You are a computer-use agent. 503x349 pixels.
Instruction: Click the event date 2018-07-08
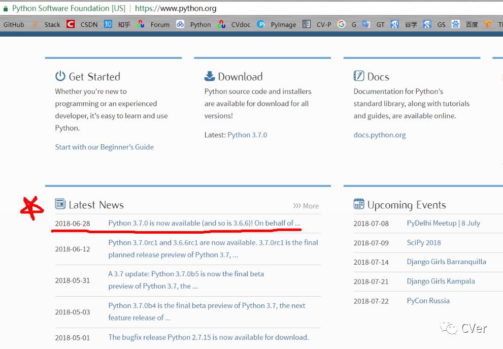coord(371,224)
